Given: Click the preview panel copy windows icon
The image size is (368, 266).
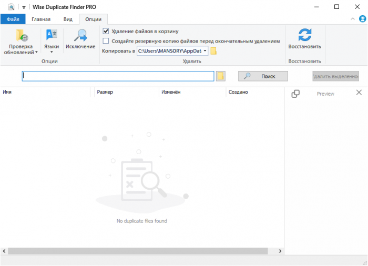Looking at the screenshot, I should click(295, 94).
